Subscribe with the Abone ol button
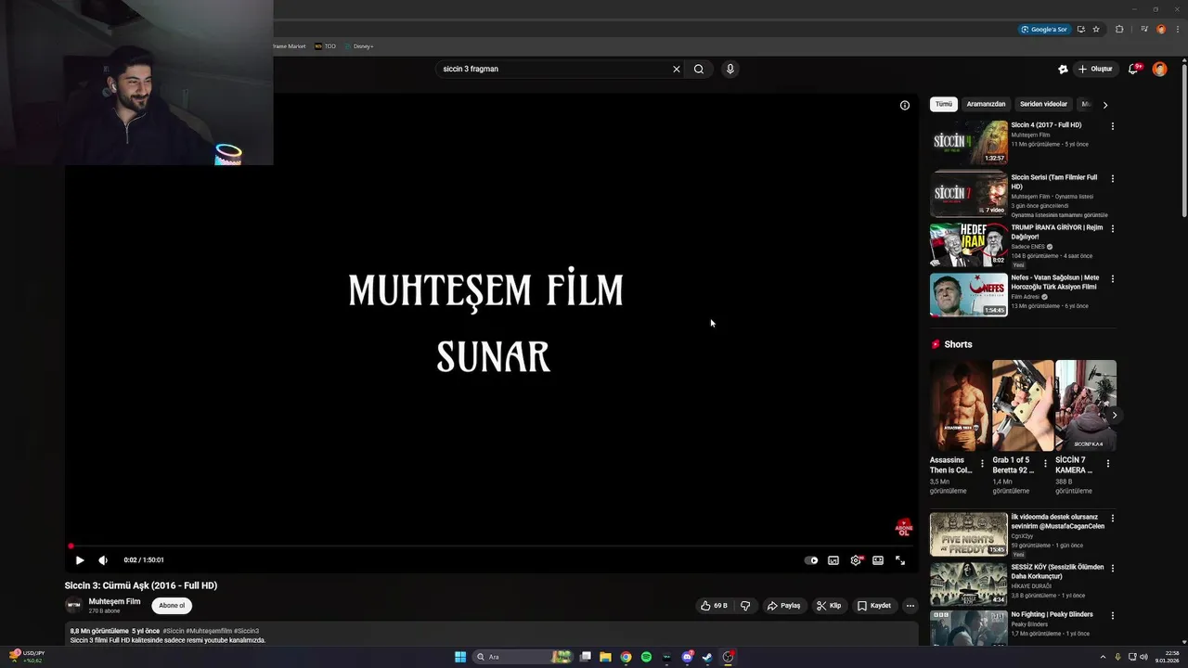 (x=172, y=606)
